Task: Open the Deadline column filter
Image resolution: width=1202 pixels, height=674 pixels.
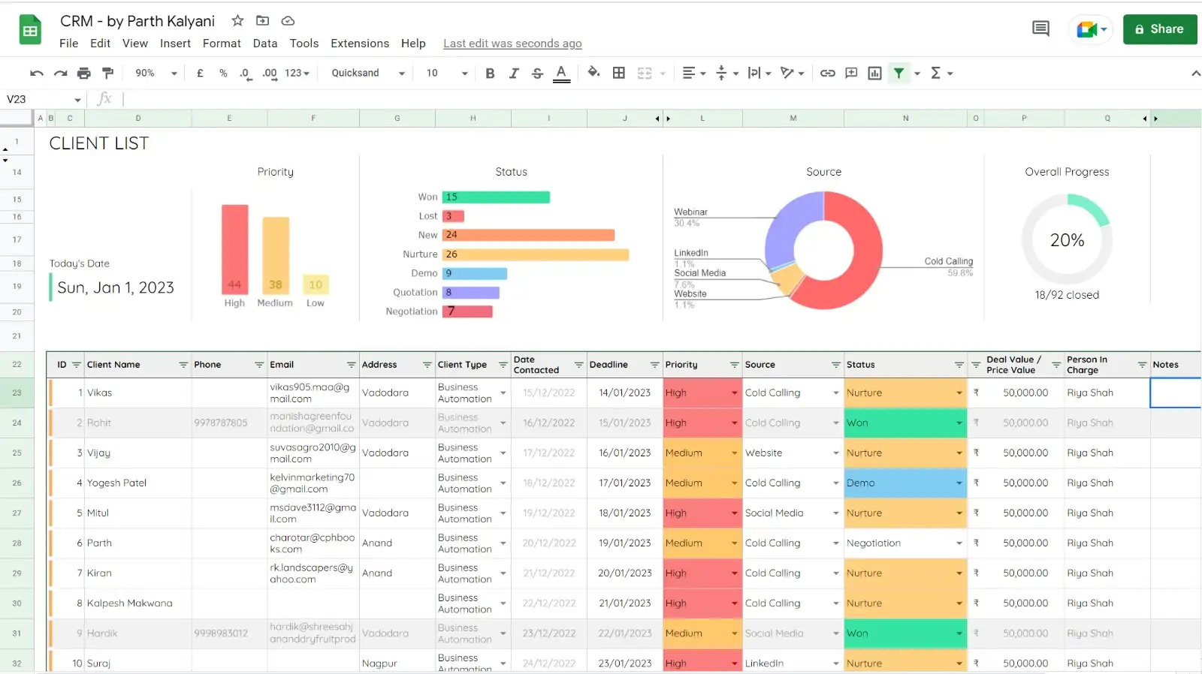Action: (654, 365)
